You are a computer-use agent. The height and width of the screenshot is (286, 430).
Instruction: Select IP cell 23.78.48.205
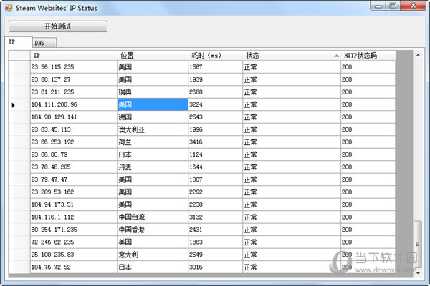[x=74, y=167]
